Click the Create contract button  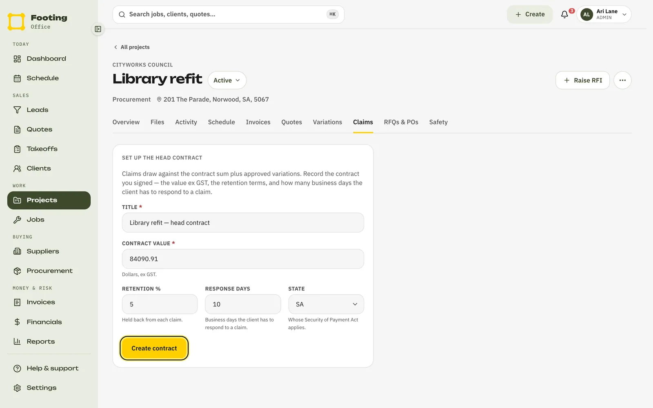pyautogui.click(x=154, y=348)
